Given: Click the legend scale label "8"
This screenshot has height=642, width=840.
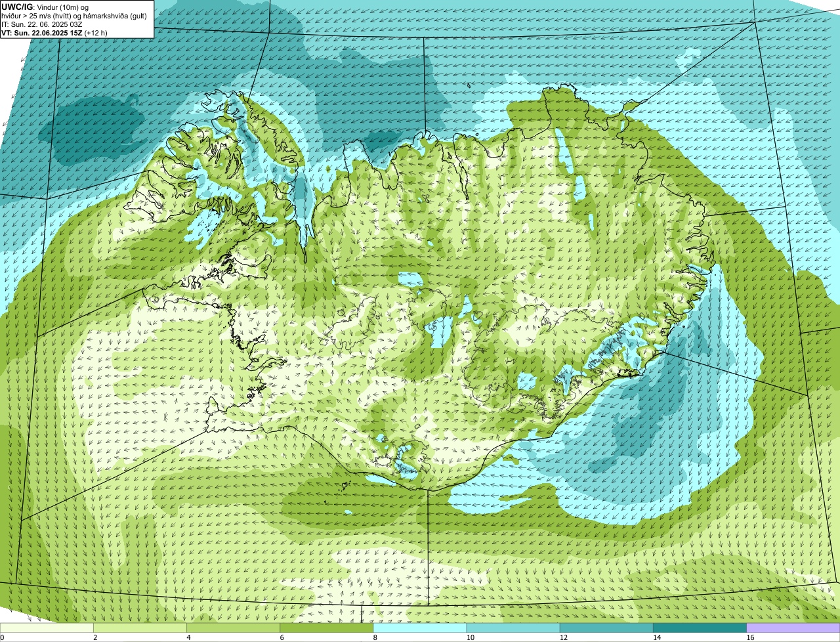Looking at the screenshot, I should (x=375, y=637).
